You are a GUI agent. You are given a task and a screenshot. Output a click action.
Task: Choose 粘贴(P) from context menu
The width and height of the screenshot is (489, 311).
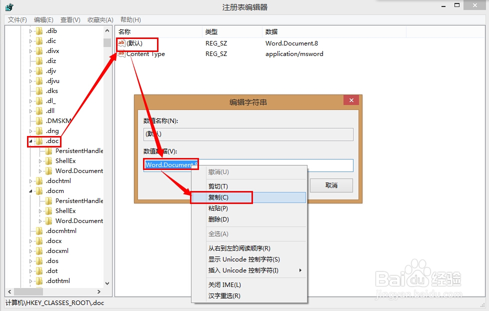pyautogui.click(x=248, y=208)
